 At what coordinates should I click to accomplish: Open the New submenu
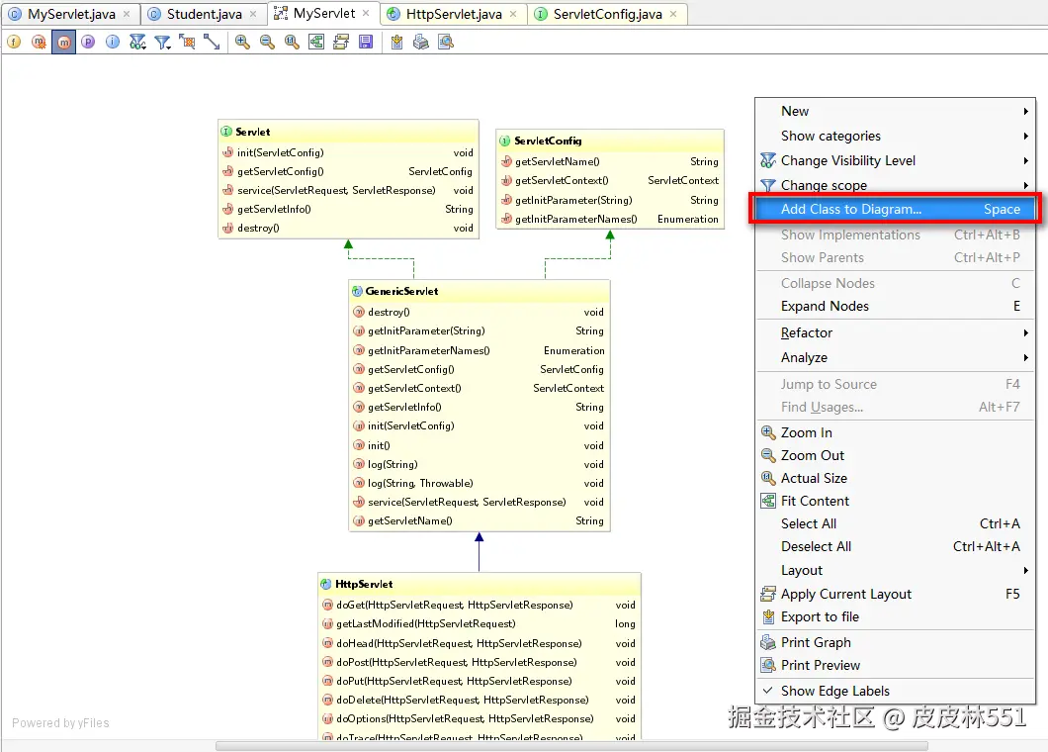(x=896, y=111)
